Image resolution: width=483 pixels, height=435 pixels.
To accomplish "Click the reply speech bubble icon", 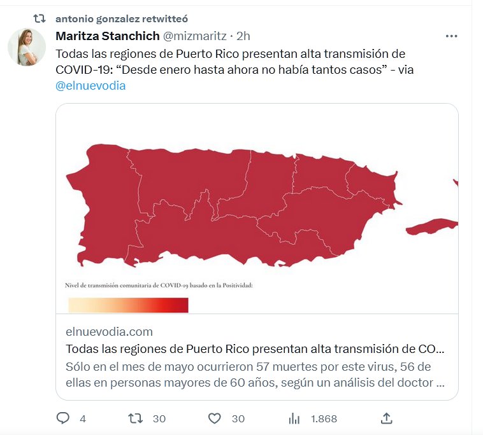I will (63, 418).
